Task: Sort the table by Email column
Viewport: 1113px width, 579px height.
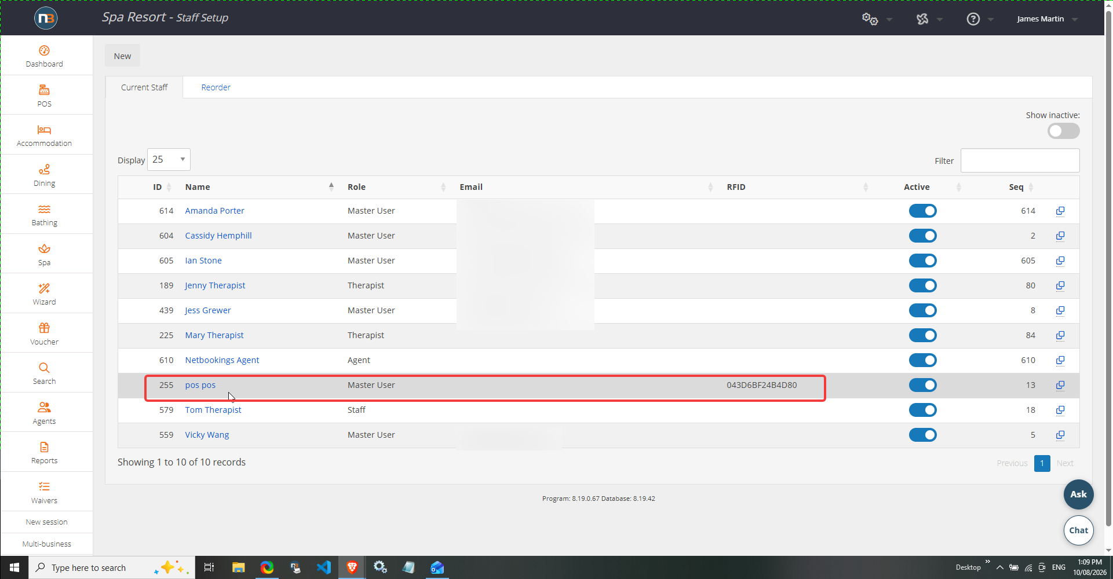Action: 586,187
